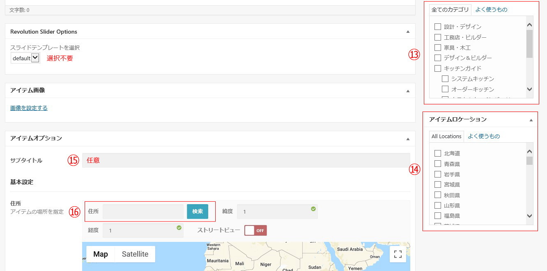547x271 pixels.
Task: Collapse the アイテムオプション panel arrow
Action: click(408, 139)
